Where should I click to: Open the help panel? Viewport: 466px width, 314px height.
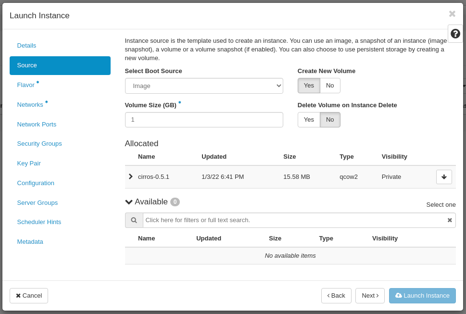pos(455,33)
